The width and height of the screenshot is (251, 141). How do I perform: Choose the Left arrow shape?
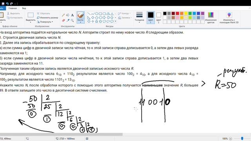pos(108,18)
